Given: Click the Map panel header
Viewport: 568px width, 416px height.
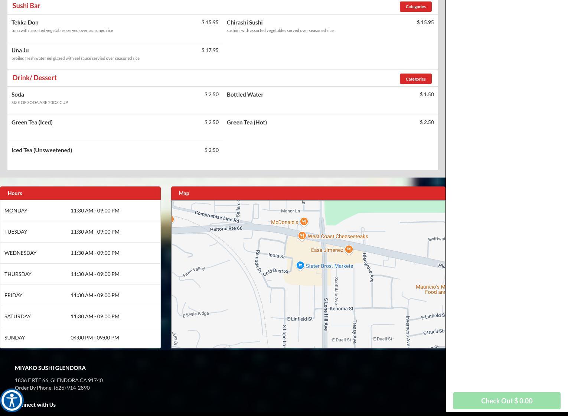Looking at the screenshot, I should tap(308, 193).
